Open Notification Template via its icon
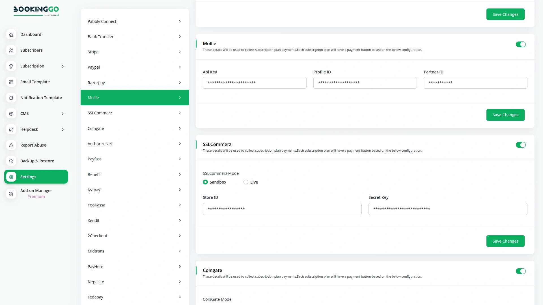543x305 pixels. point(11,98)
